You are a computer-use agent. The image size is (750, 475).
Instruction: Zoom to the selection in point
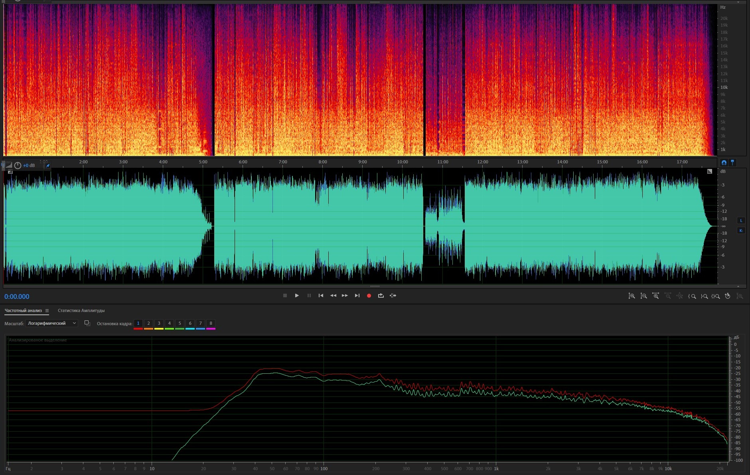click(692, 296)
